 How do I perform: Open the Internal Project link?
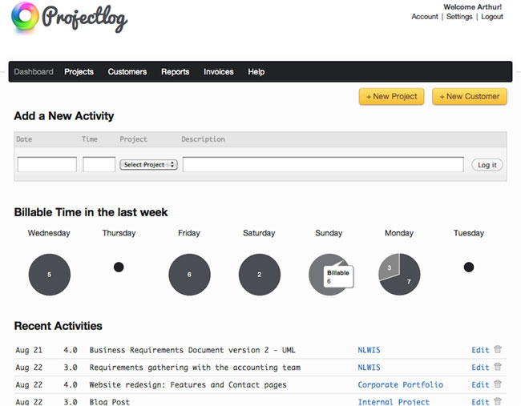click(394, 402)
